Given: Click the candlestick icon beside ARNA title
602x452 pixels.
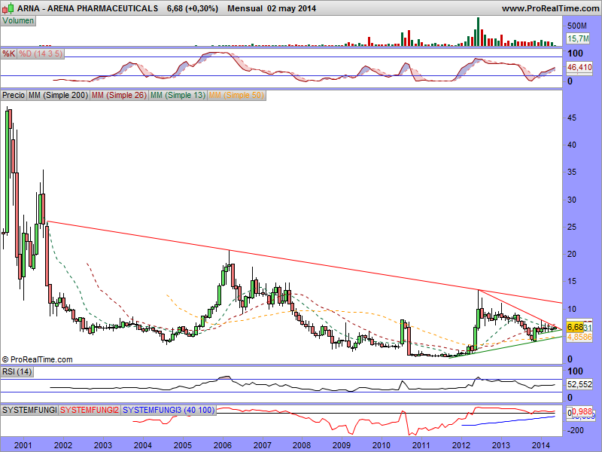Looking at the screenshot, I should pyautogui.click(x=8, y=8).
